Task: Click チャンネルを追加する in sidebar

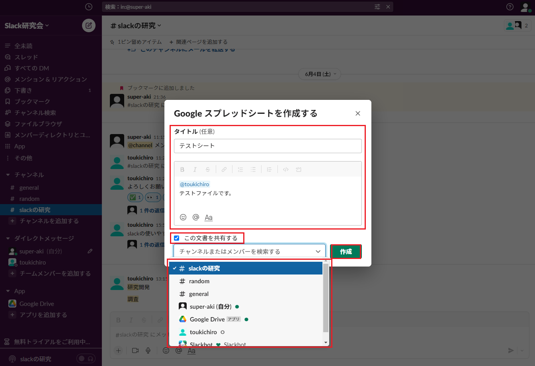Action: click(49, 221)
